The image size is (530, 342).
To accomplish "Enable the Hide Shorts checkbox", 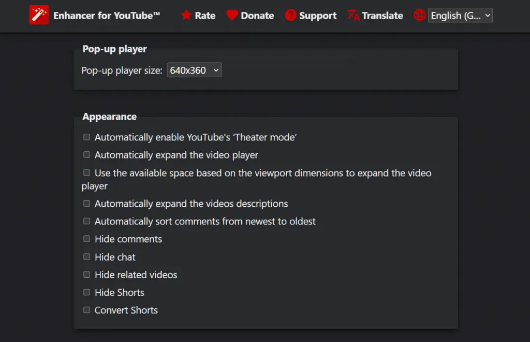I will (87, 292).
